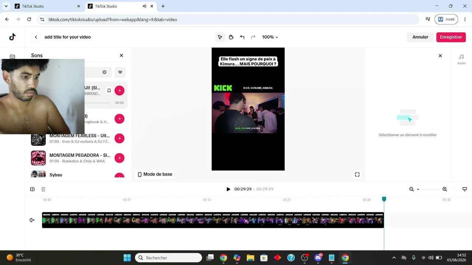Edit the video title text
472x265 pixels.
[67, 37]
